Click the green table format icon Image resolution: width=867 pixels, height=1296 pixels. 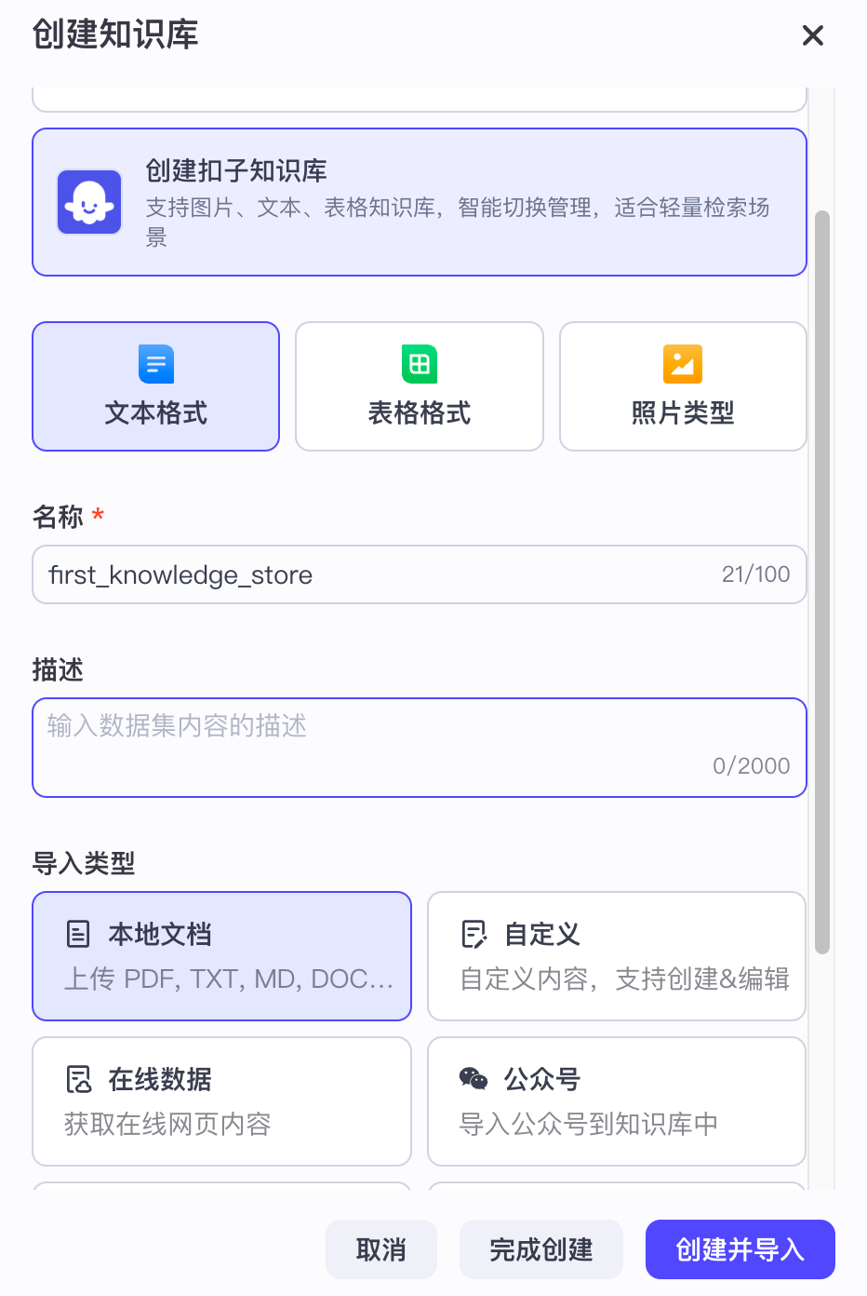click(420, 364)
